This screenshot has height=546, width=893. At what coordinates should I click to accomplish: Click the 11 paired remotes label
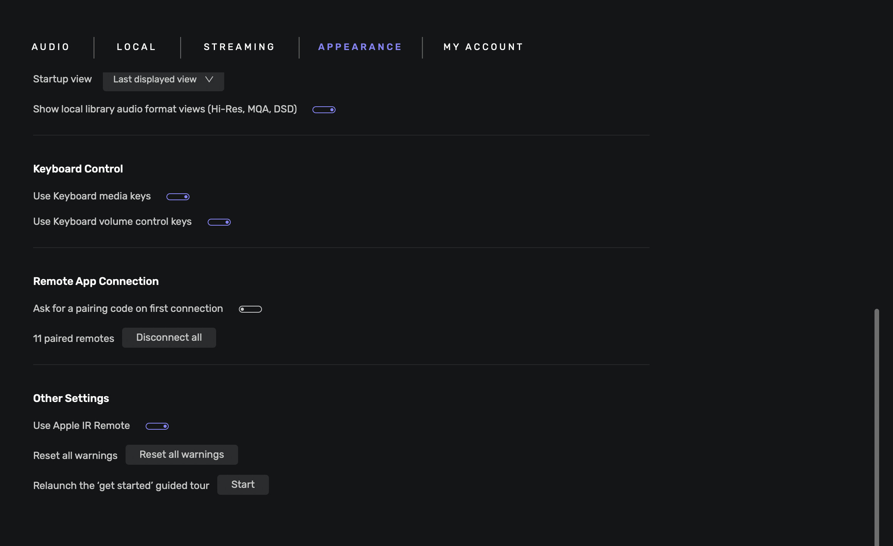click(x=74, y=338)
